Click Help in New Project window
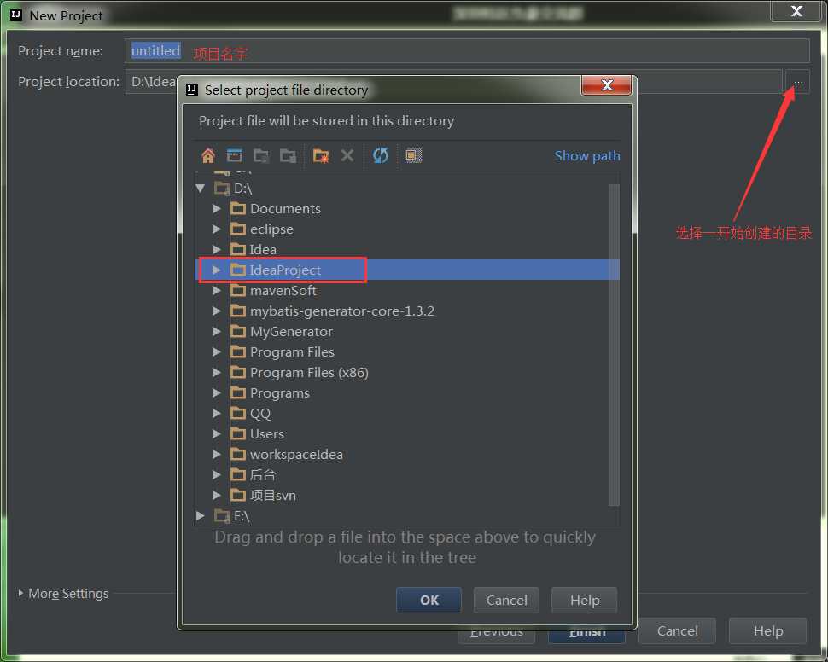This screenshot has height=662, width=828. click(767, 630)
